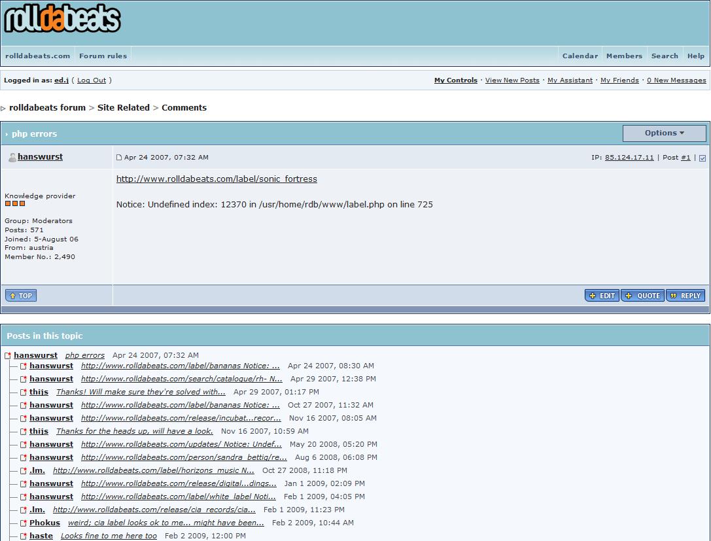711x541 pixels.
Task: Click the TOP button
Action: pos(21,296)
